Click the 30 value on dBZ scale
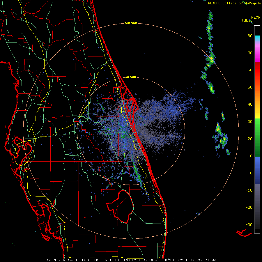Image resolution: width=262 pixels, height=262 pixels. tap(250, 122)
